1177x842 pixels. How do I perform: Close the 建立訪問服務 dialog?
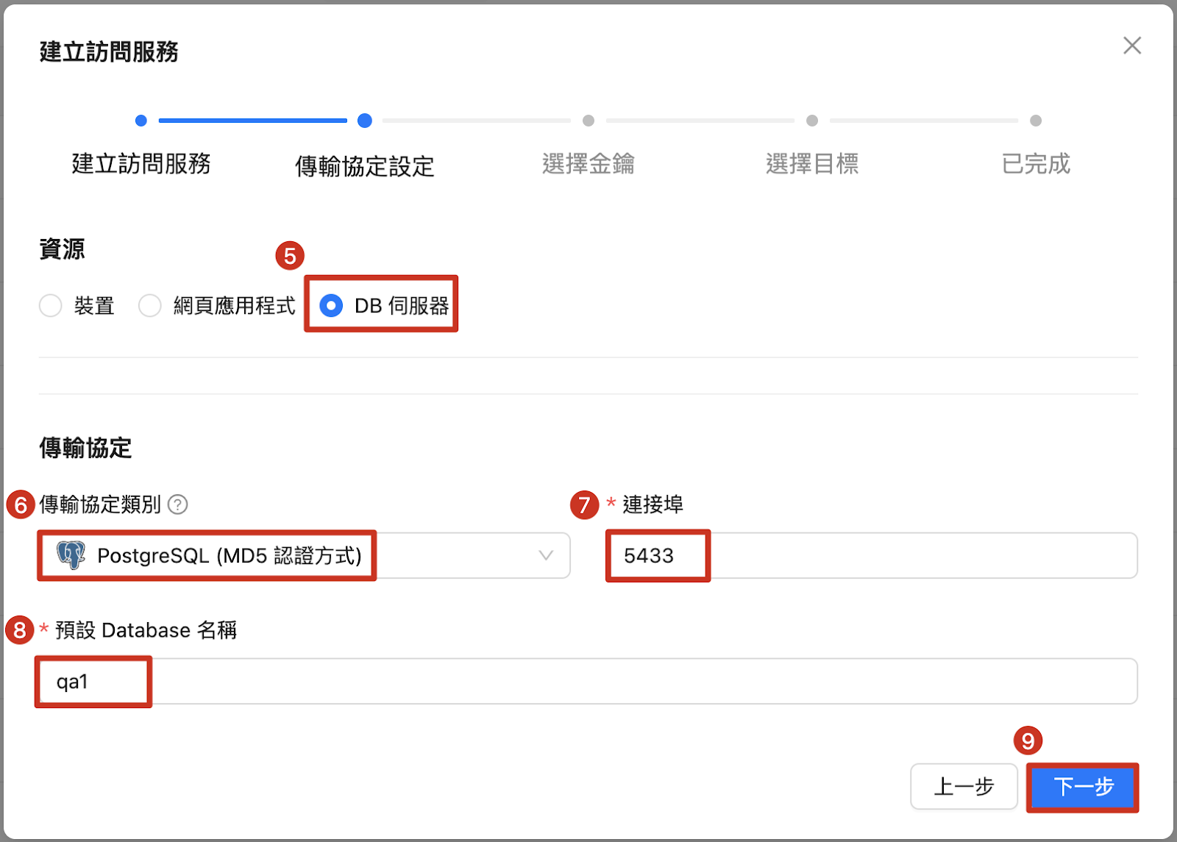click(x=1131, y=46)
